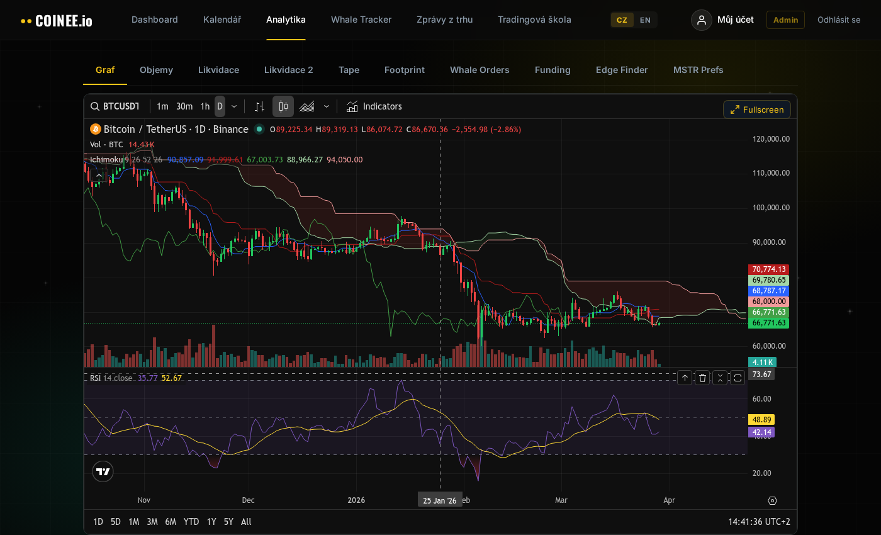Open the chart style dropdown chevron
Image resolution: width=881 pixels, height=535 pixels.
[327, 106]
